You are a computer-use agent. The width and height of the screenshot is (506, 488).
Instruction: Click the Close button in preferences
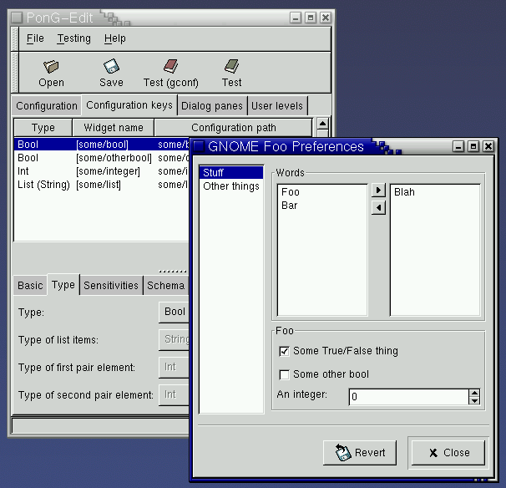tap(448, 453)
